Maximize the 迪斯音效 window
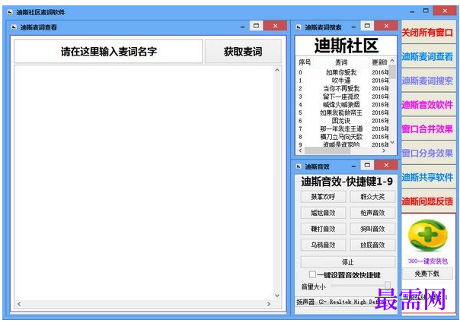This screenshot has height=323, width=460. (x=367, y=165)
